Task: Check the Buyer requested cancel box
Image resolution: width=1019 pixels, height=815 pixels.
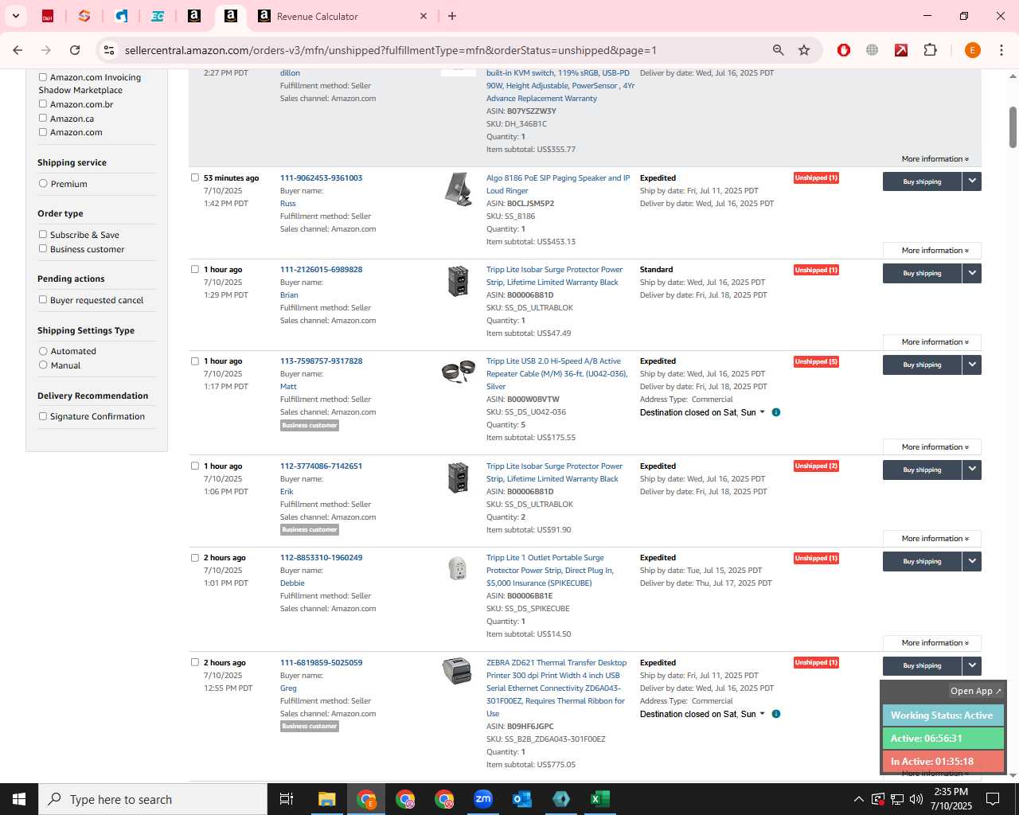Action: (43, 299)
